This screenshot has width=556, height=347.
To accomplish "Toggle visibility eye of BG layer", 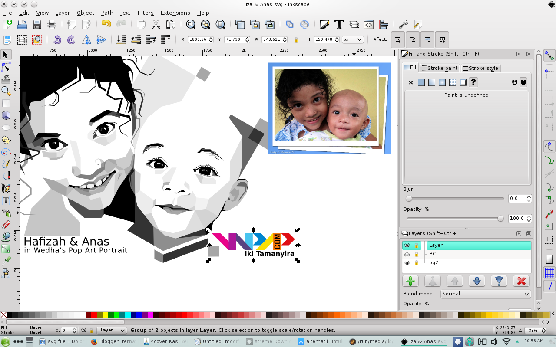I will tap(407, 254).
